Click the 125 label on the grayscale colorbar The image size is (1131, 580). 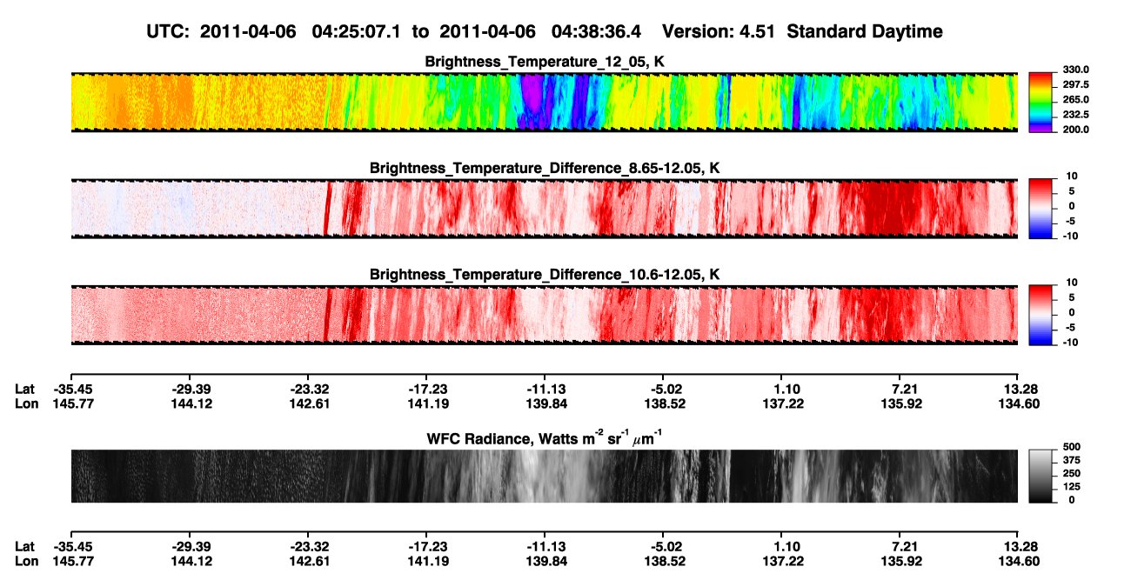(x=1071, y=486)
